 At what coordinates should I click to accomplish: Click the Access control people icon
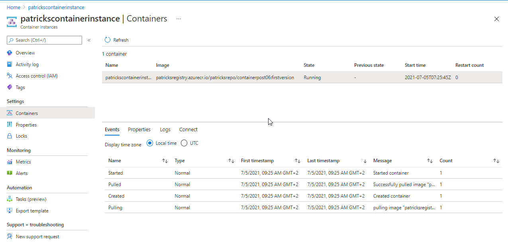pyautogui.click(x=10, y=76)
